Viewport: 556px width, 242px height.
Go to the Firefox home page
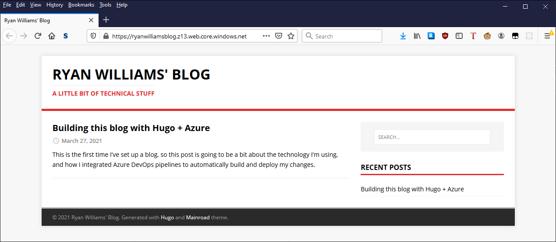pyautogui.click(x=52, y=36)
